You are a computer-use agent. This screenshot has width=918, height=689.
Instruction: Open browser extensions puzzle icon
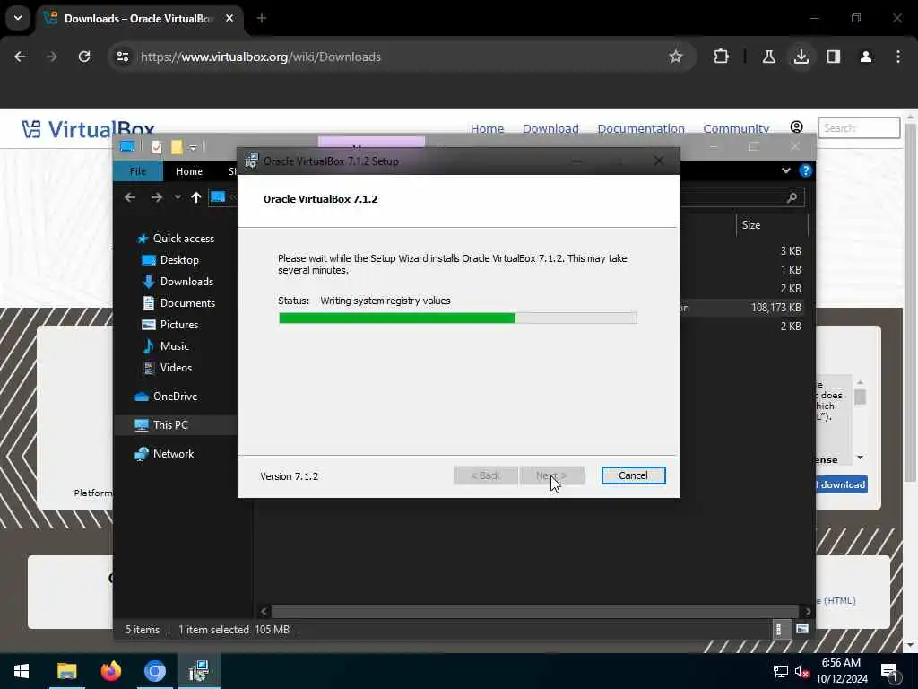tap(722, 57)
